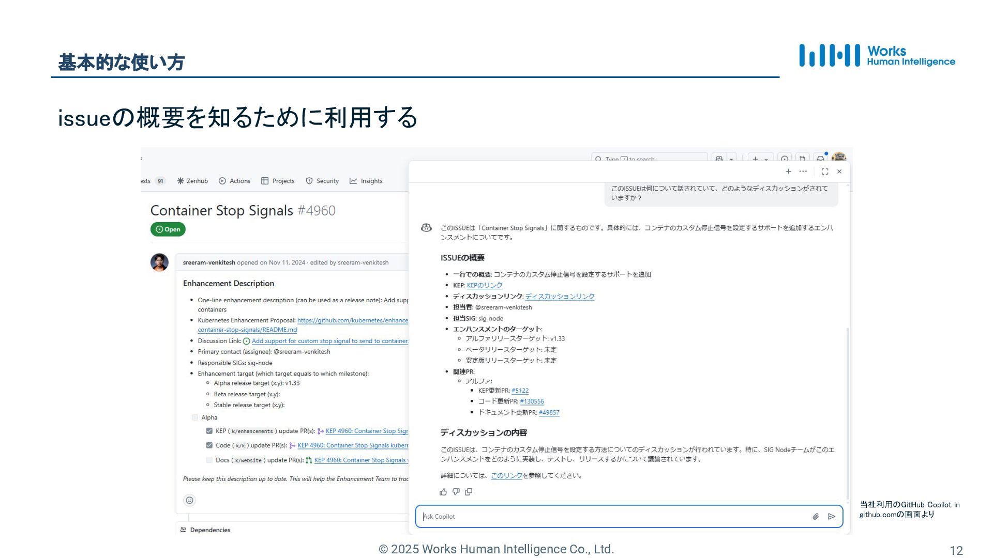Check the Docs k/website update checkbox
Screen dimensions: 993x558
[x=209, y=460]
